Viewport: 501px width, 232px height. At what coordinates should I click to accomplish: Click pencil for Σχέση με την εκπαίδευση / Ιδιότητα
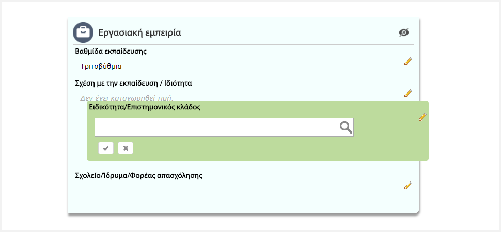tap(408, 93)
